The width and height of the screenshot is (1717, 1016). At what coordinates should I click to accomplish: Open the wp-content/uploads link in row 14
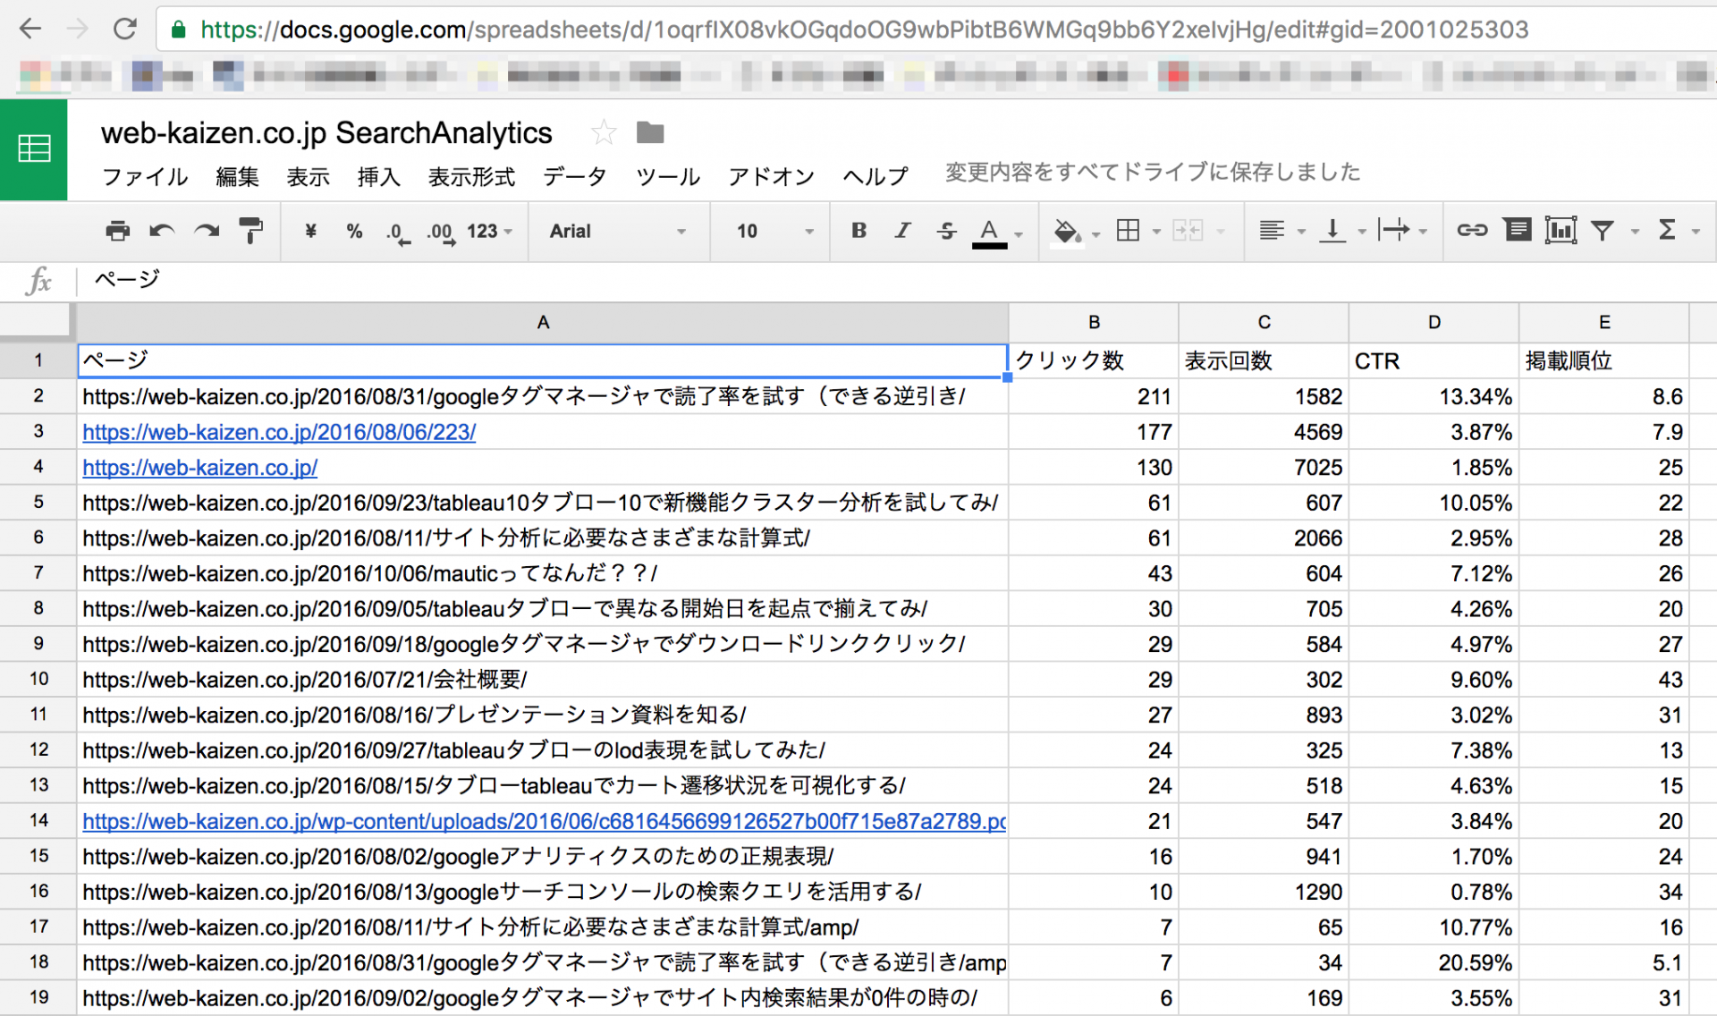point(545,821)
